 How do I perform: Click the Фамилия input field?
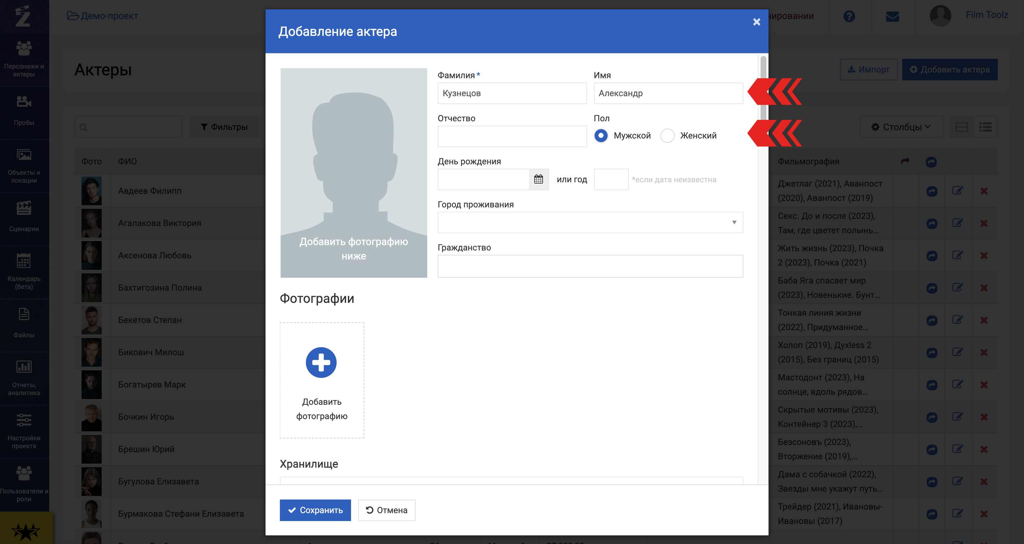coord(512,93)
